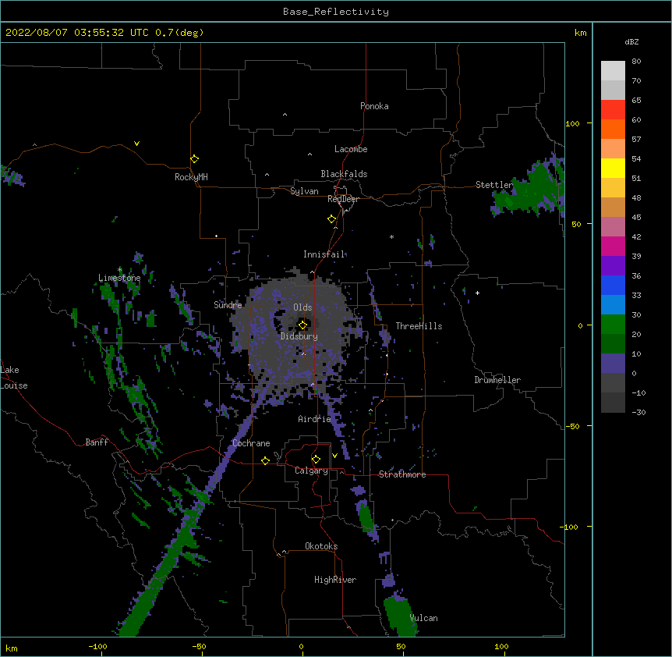Click the ThreeHills label

419,326
